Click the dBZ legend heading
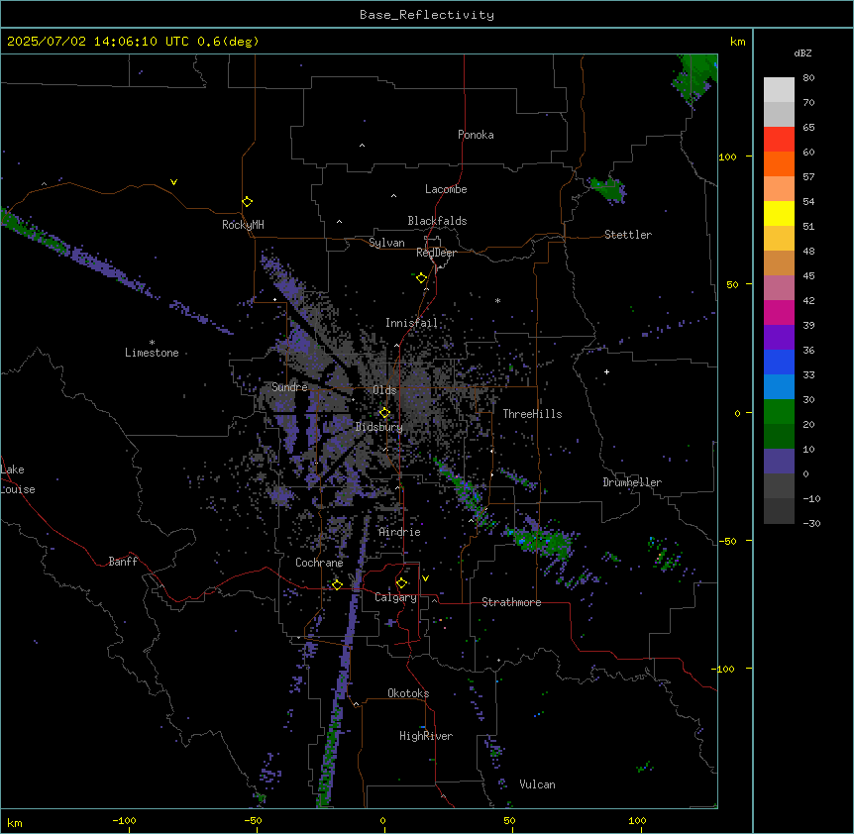854x834 pixels. pos(802,52)
